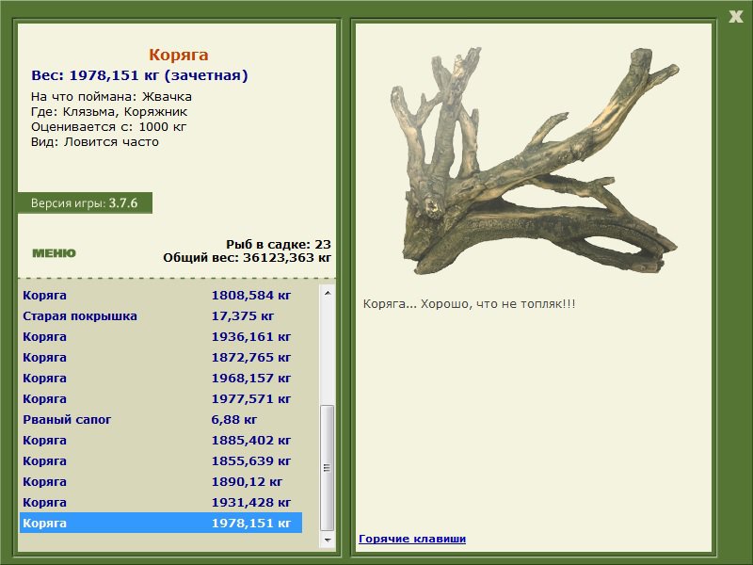The image size is (753, 565).
Task: Click the driftwood snag picture
Action: (x=535, y=161)
